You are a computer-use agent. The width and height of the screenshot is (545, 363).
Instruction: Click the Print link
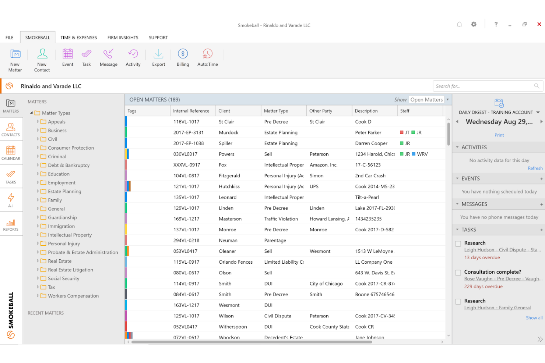point(499,135)
